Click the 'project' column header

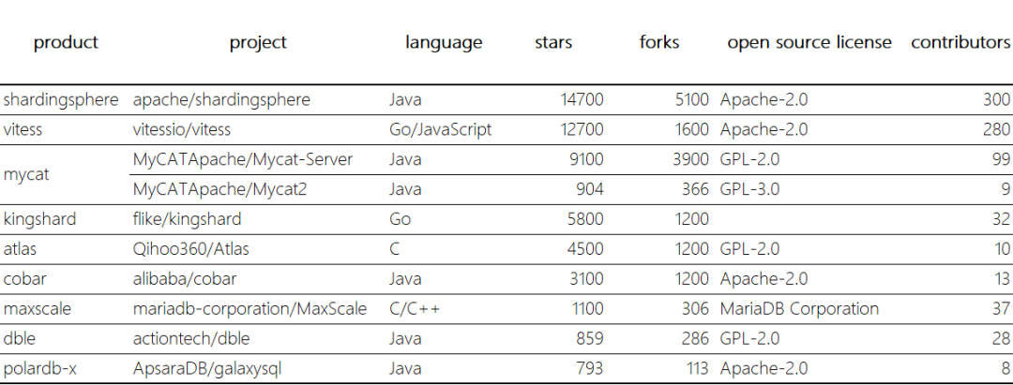pyautogui.click(x=258, y=42)
